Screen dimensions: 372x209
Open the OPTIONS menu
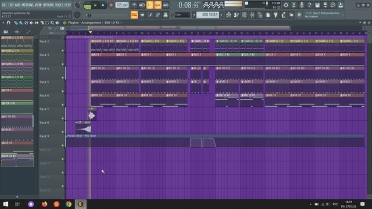(48, 5)
